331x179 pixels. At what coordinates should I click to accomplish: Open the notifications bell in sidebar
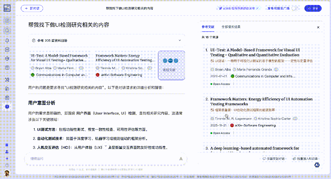pyautogui.click(x=7, y=40)
